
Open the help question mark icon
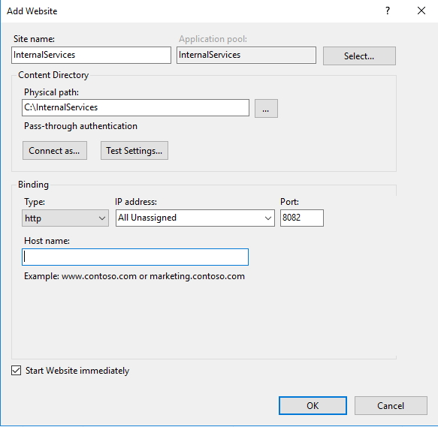(388, 11)
